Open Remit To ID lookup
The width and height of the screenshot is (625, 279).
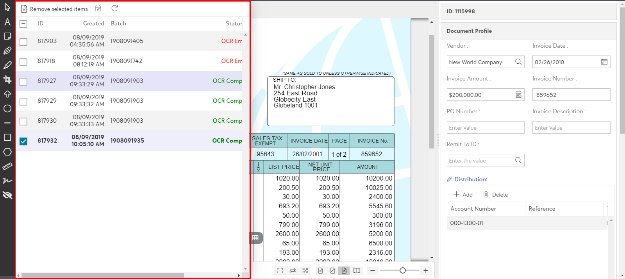[x=518, y=160]
